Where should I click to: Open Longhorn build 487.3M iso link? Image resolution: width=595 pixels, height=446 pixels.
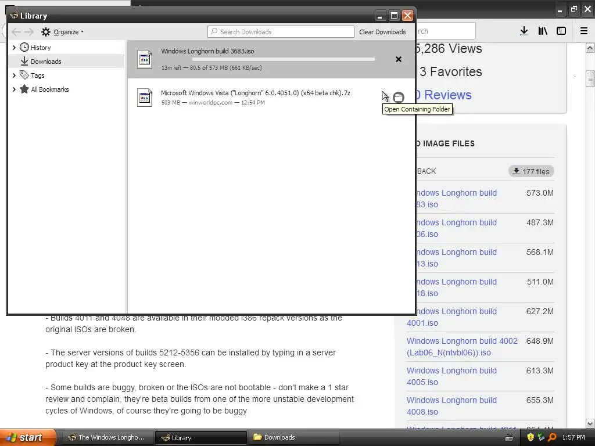[x=457, y=228]
